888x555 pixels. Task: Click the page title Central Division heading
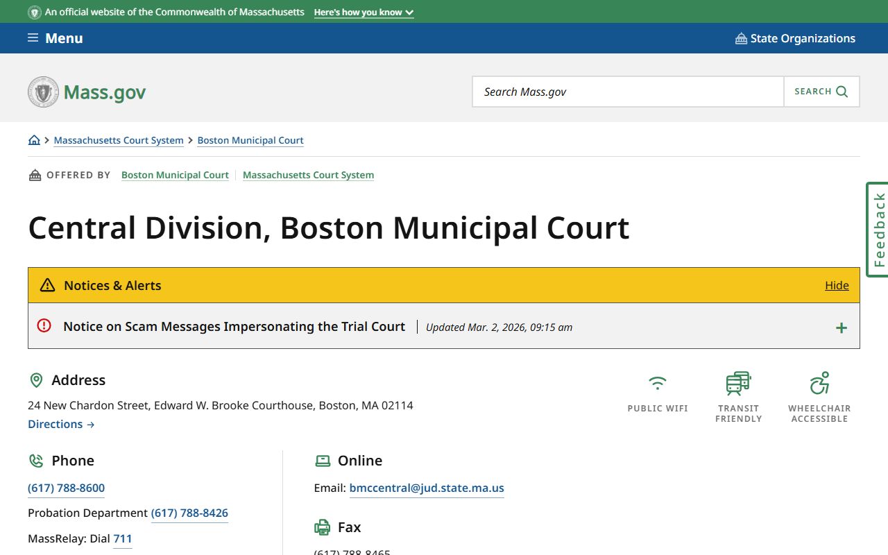click(x=329, y=228)
